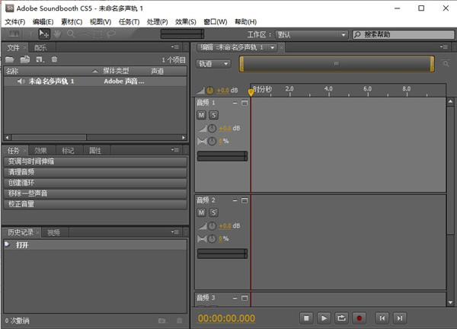Select the Zoom magnifier tool

(70, 34)
